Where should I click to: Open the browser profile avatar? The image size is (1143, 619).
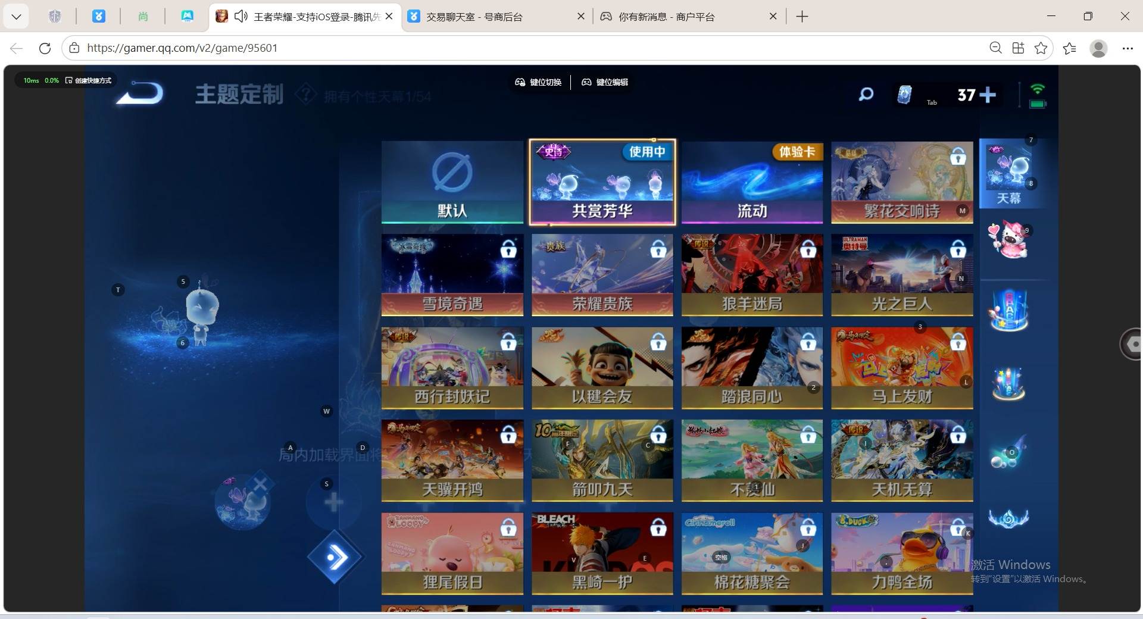[1098, 48]
